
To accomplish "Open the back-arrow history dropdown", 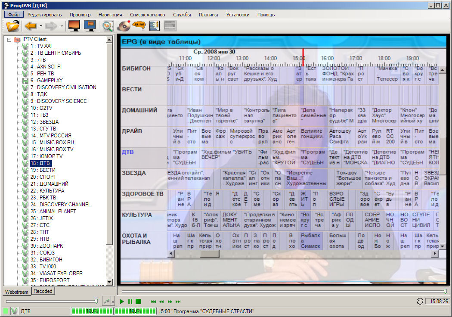I will point(41,26).
